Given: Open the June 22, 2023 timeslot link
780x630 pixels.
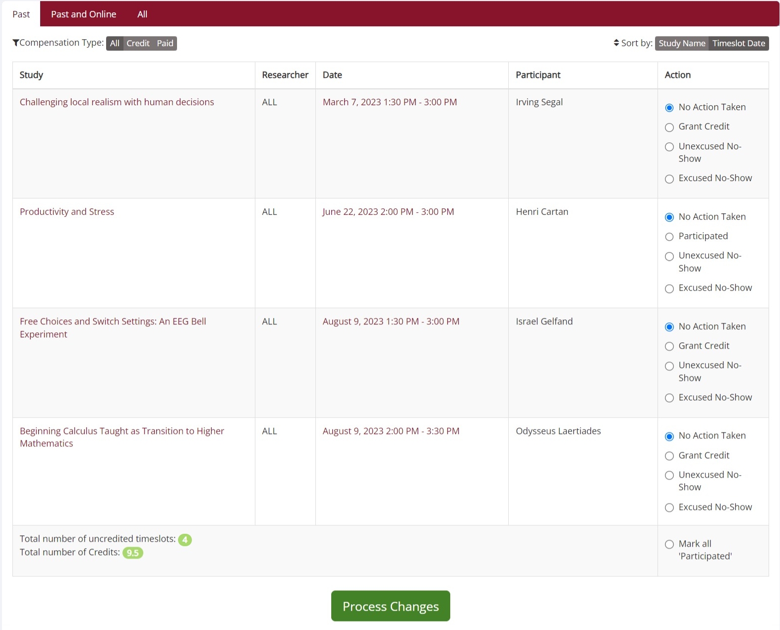Looking at the screenshot, I should tap(388, 211).
